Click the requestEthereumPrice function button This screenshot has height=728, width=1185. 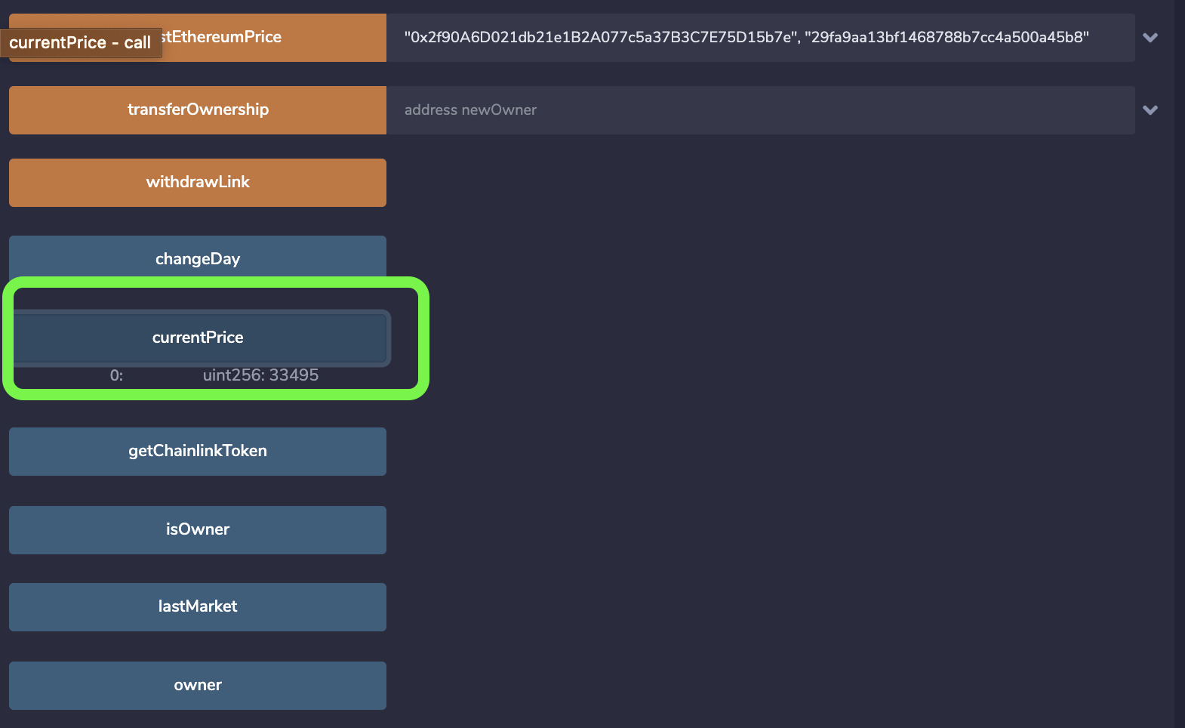[x=272, y=38]
